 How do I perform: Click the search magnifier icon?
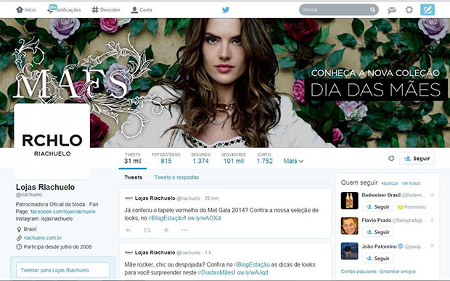372,9
